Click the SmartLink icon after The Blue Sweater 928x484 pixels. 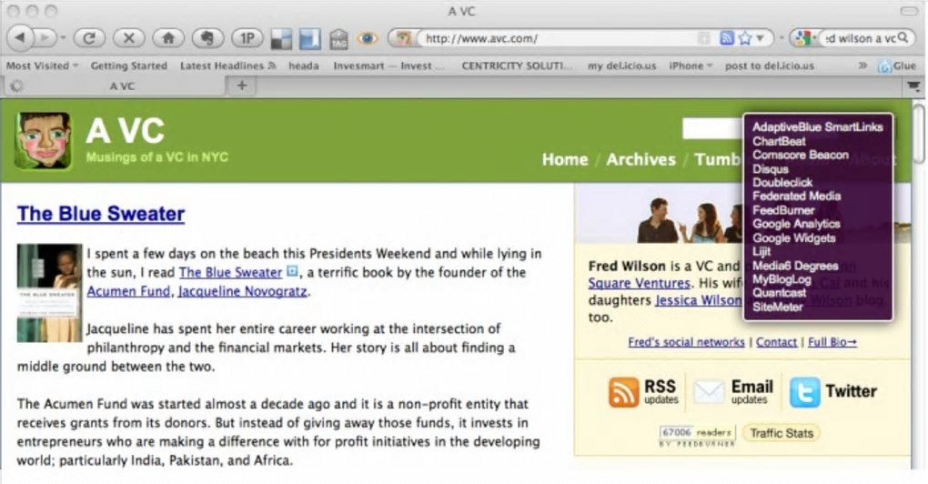[292, 272]
